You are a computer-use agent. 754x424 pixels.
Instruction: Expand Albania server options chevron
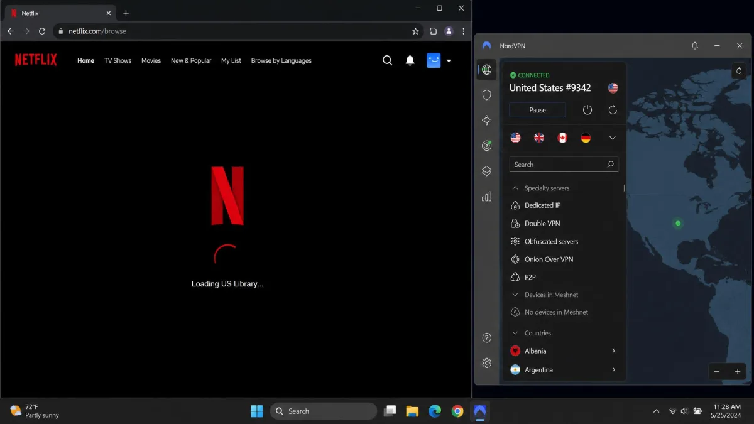(613, 351)
